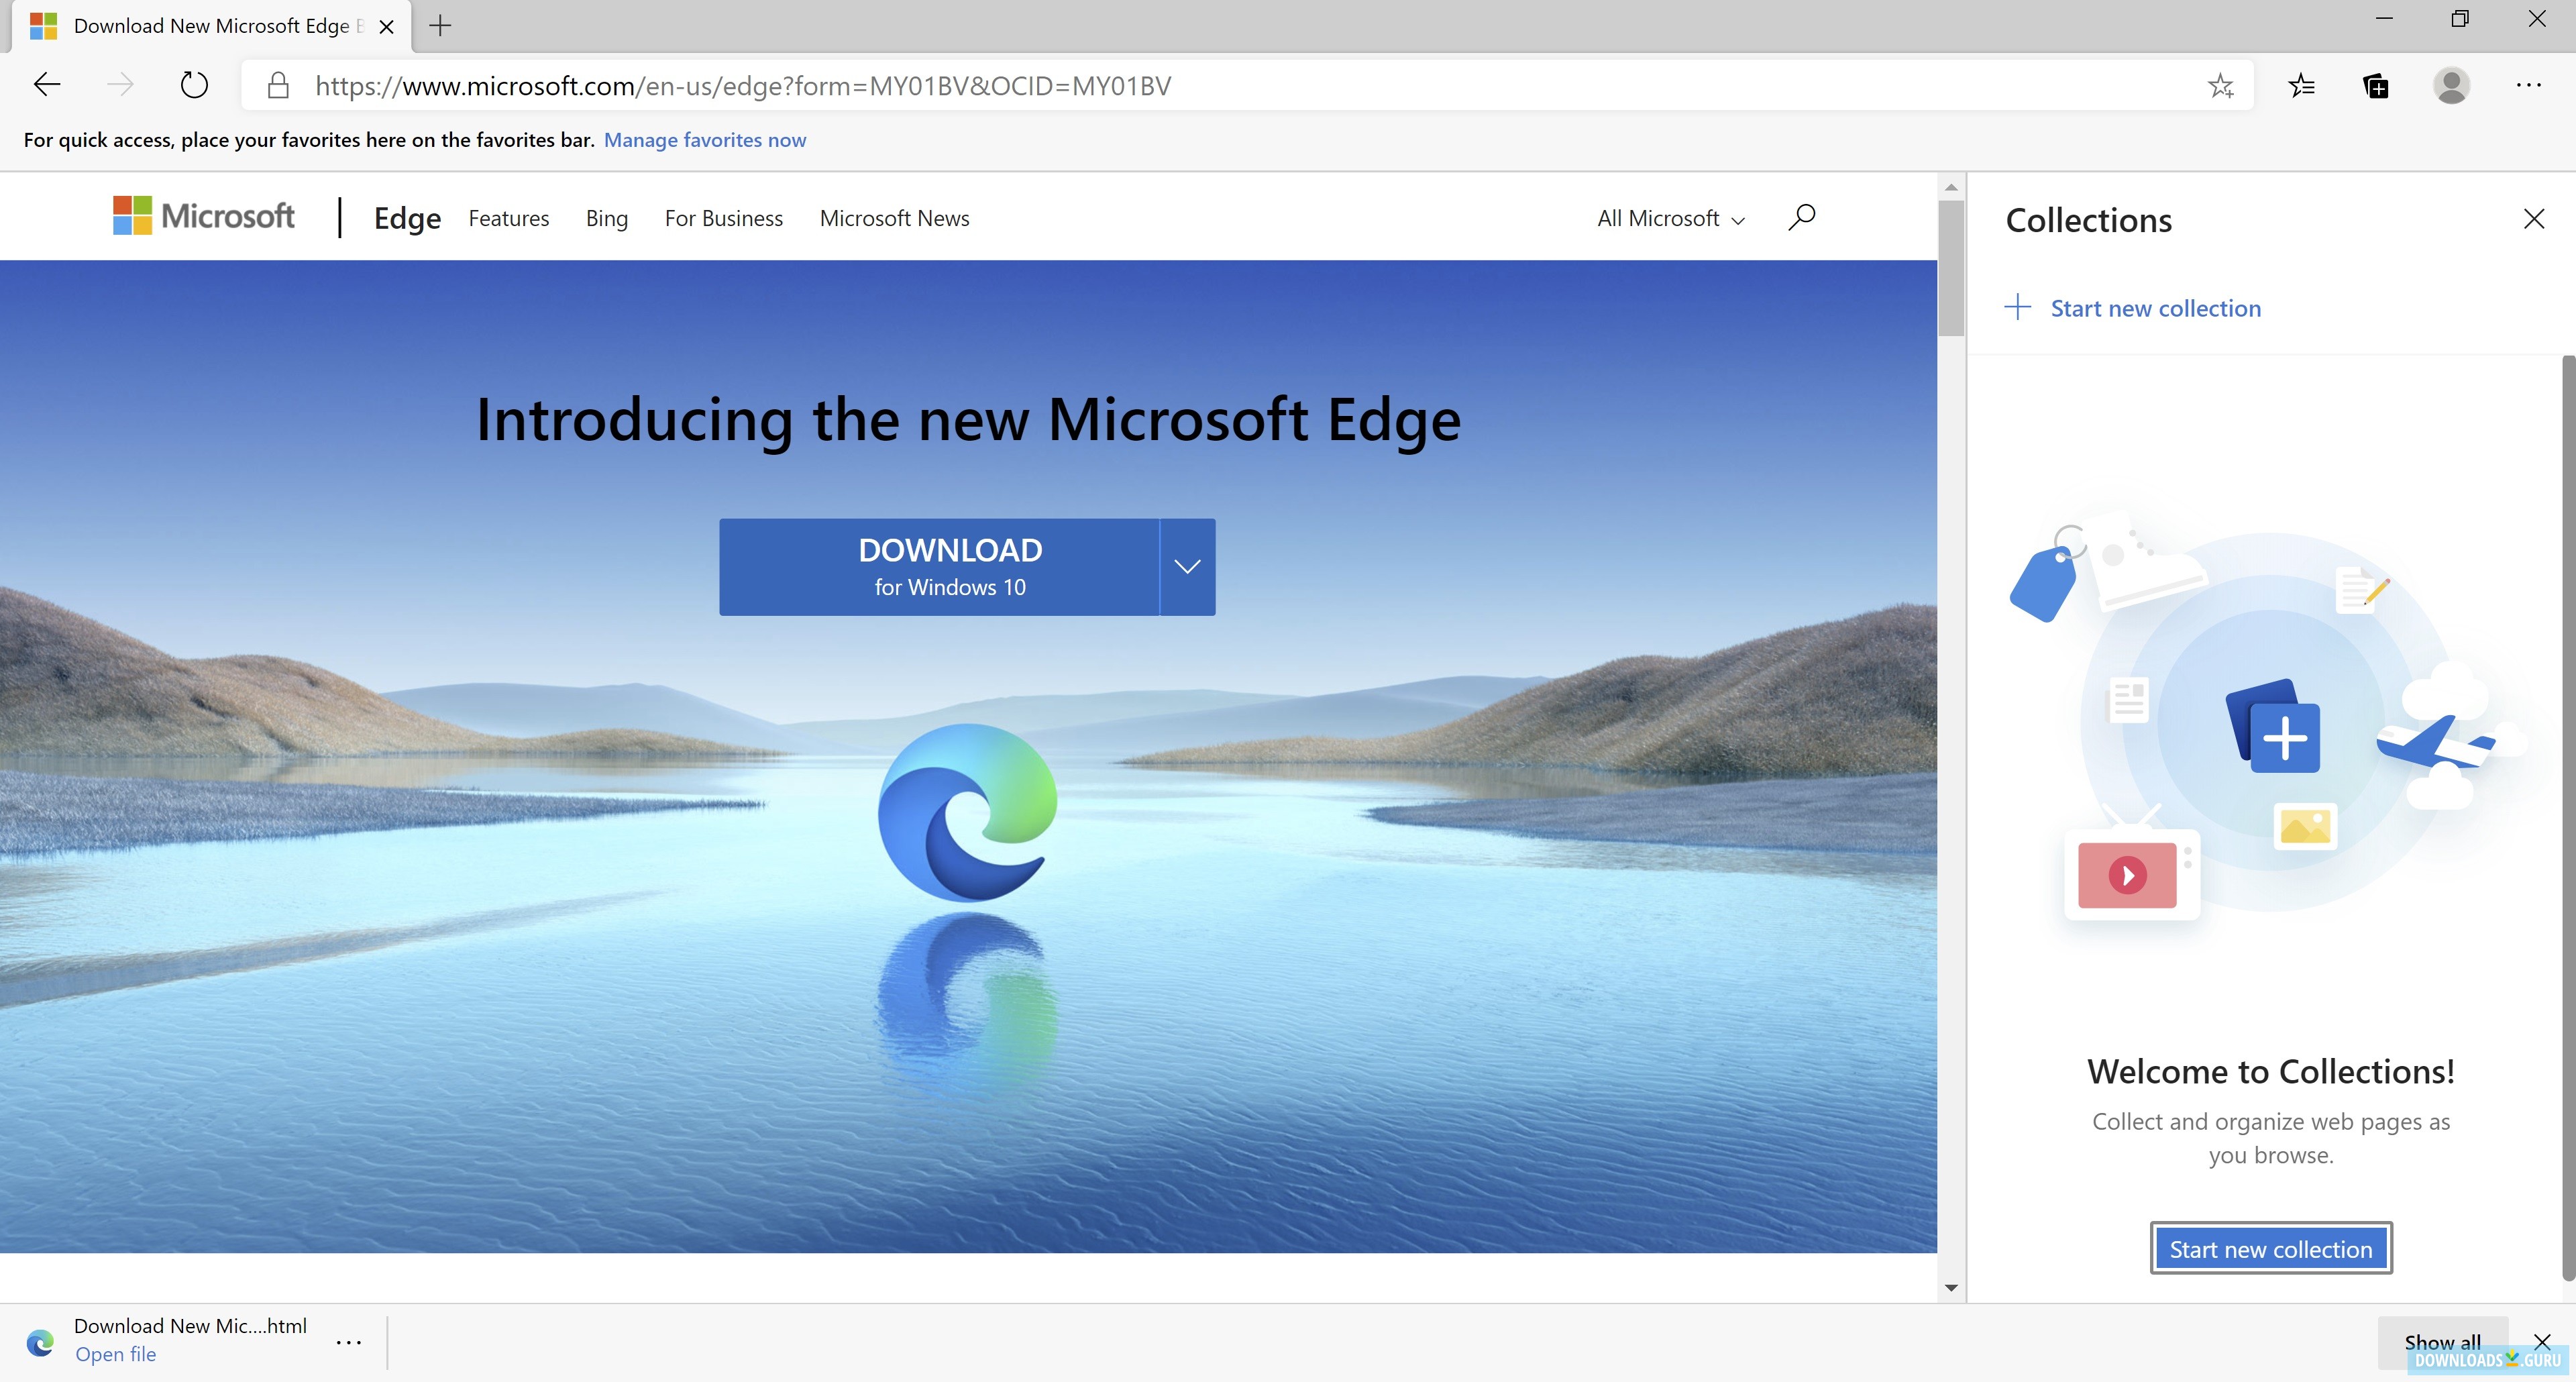Click the Manage favorites now link

coord(705,140)
